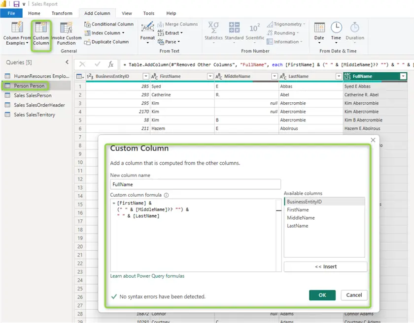The image size is (414, 323).
Task: Open the BusinessEntityID column filter dropdown
Action: pos(146,76)
